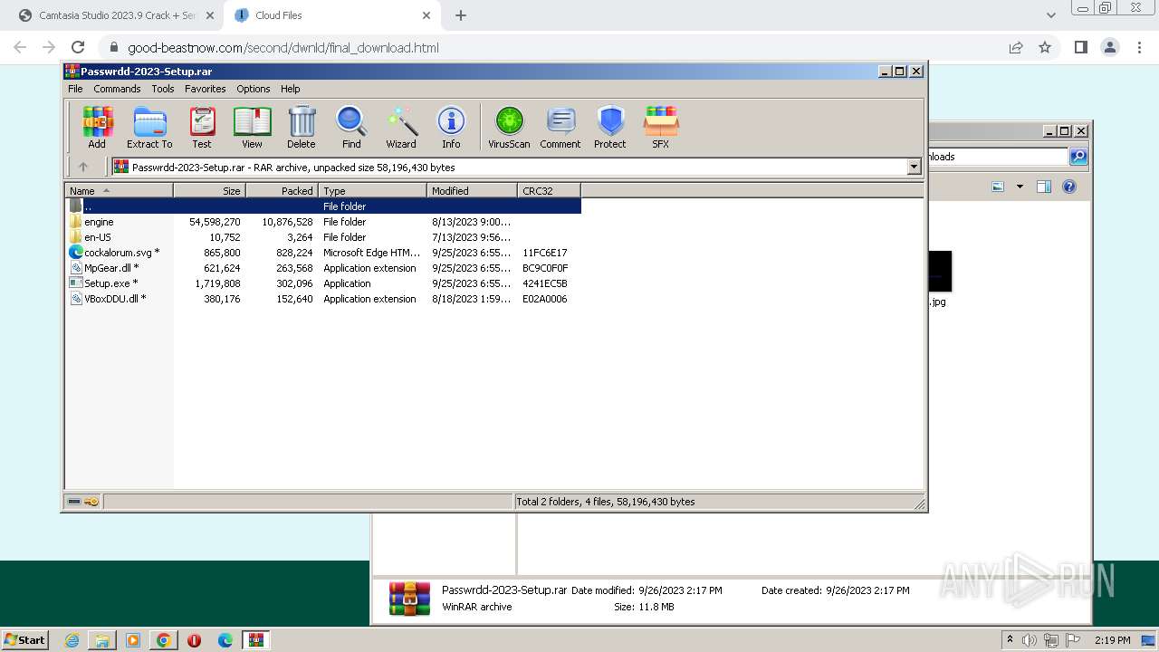Image resolution: width=1159 pixels, height=652 pixels.
Task: Click the volume speaker tray icon
Action: pos(1030,640)
